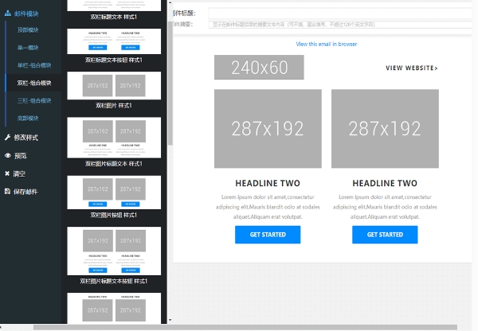Choose 三栏-组合模块 in sidebar
Screen dimensions: 478x331
point(34,100)
